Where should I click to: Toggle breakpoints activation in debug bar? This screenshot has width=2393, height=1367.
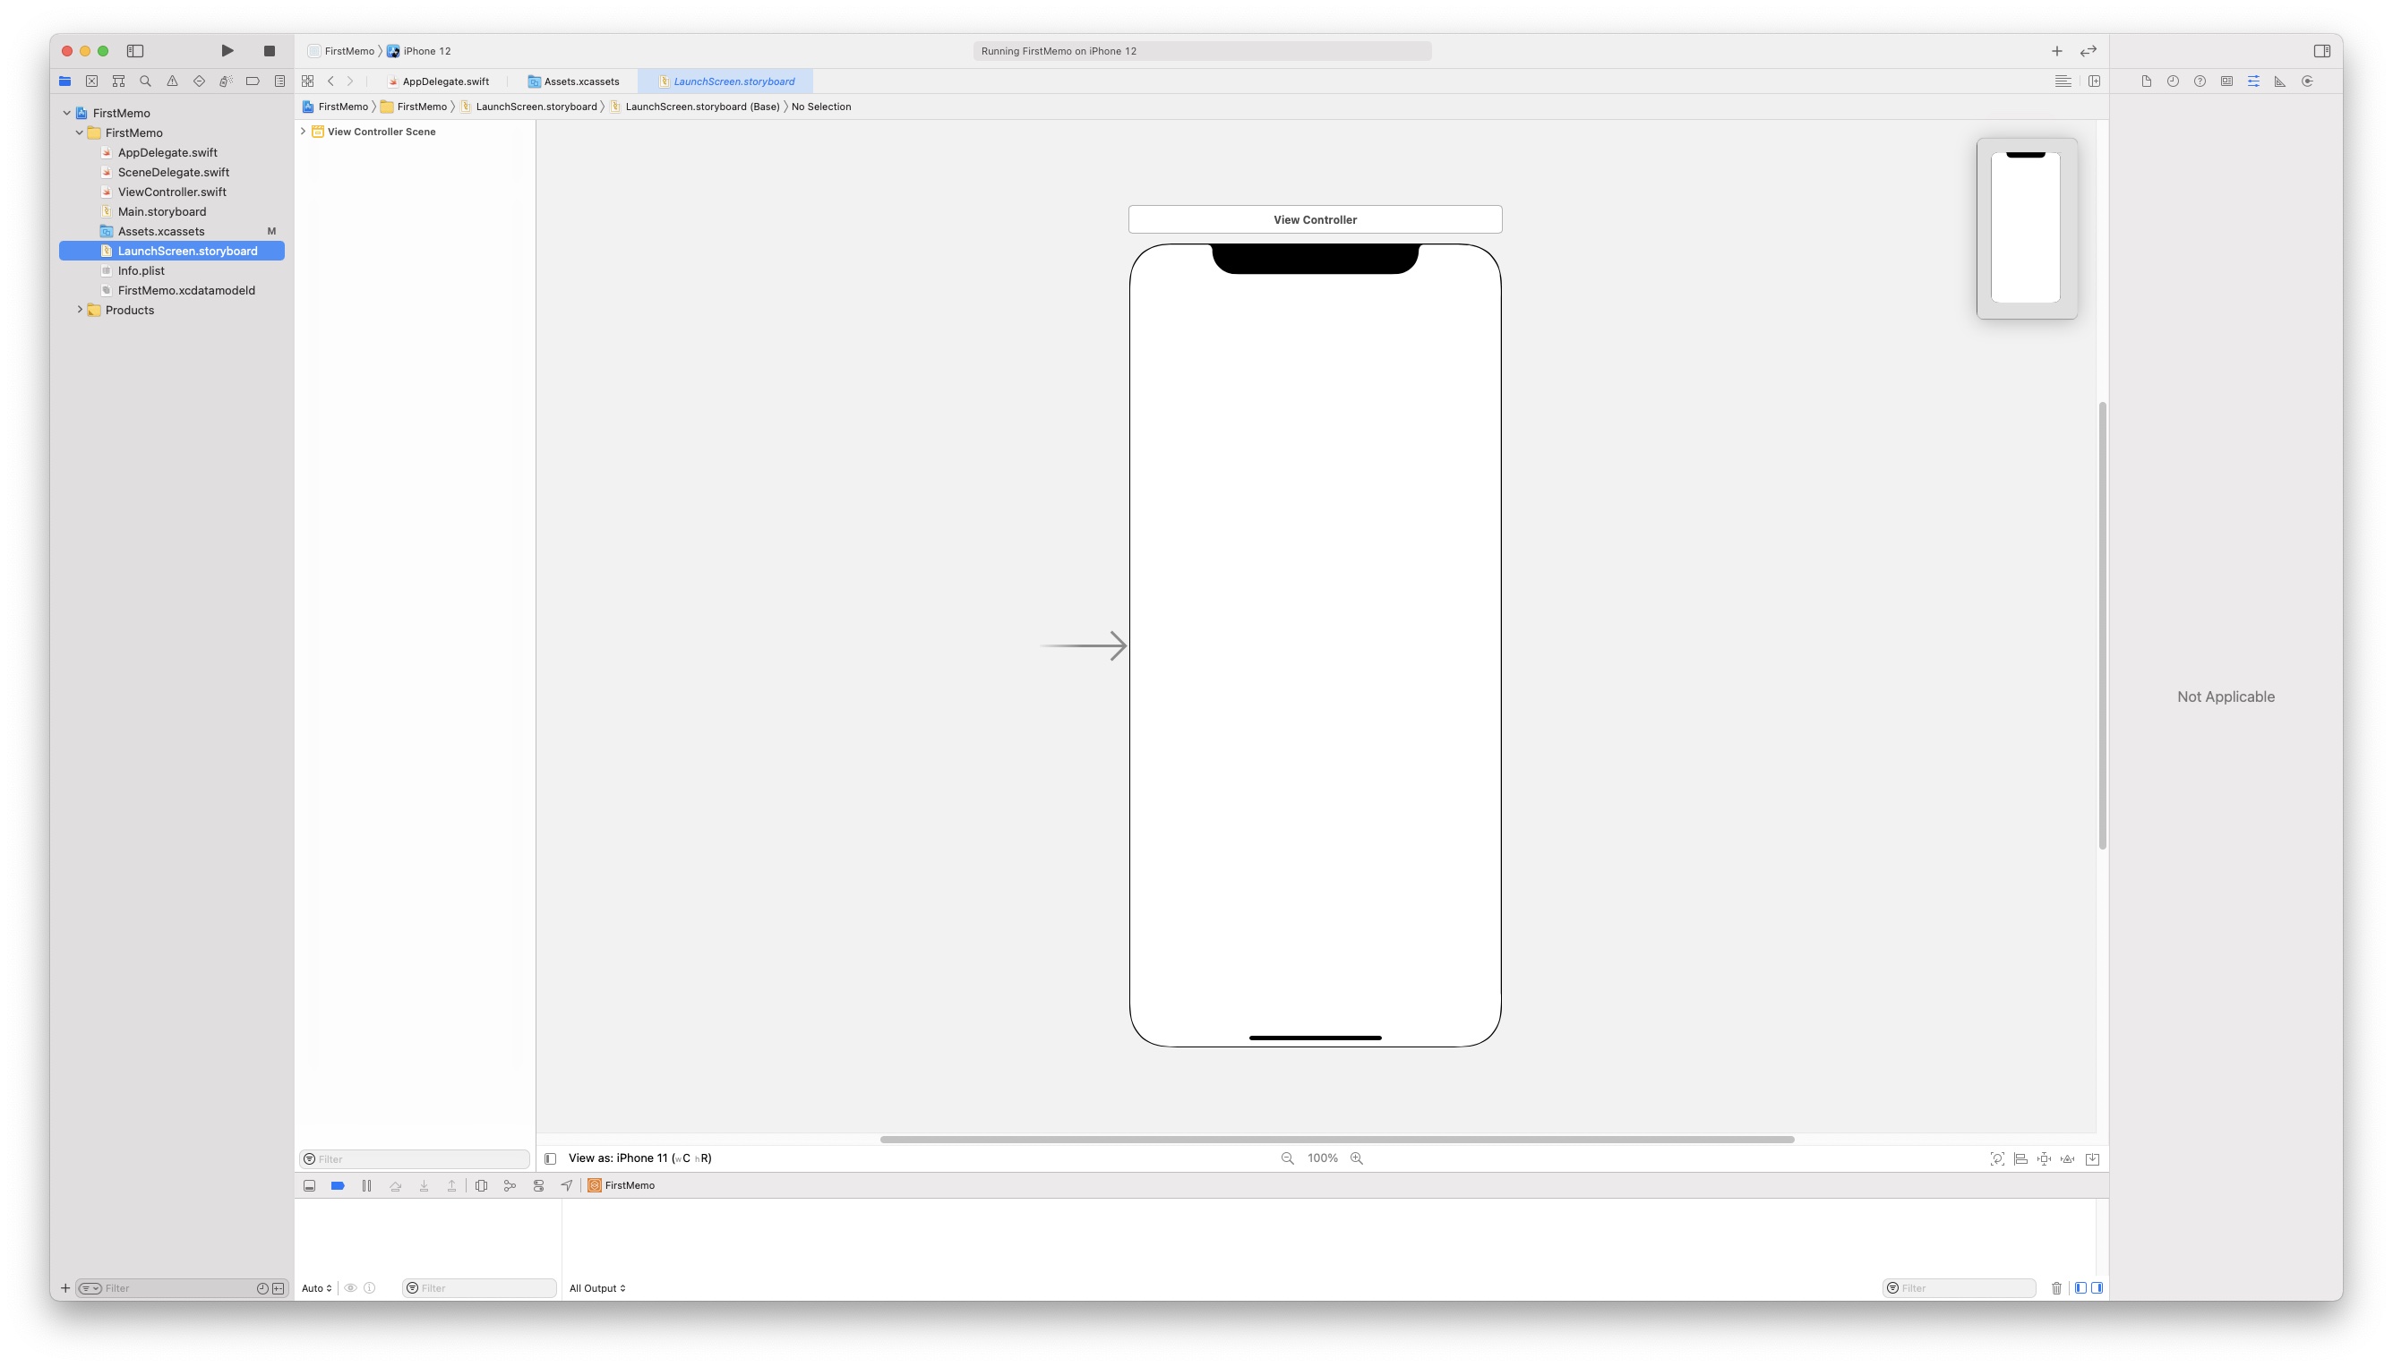[x=339, y=1186]
